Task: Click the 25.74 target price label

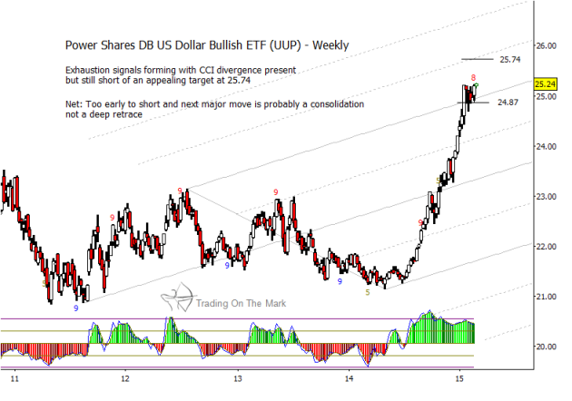Action: point(510,59)
